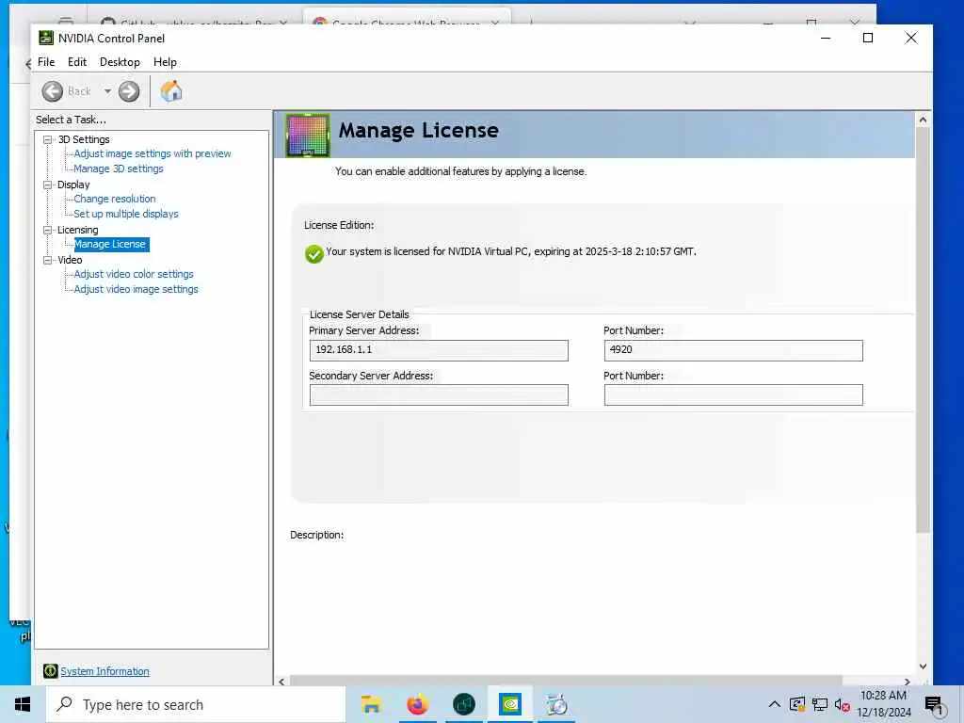Show hidden system tray icons chevron
Viewport: 964px width, 723px height.
click(x=775, y=704)
